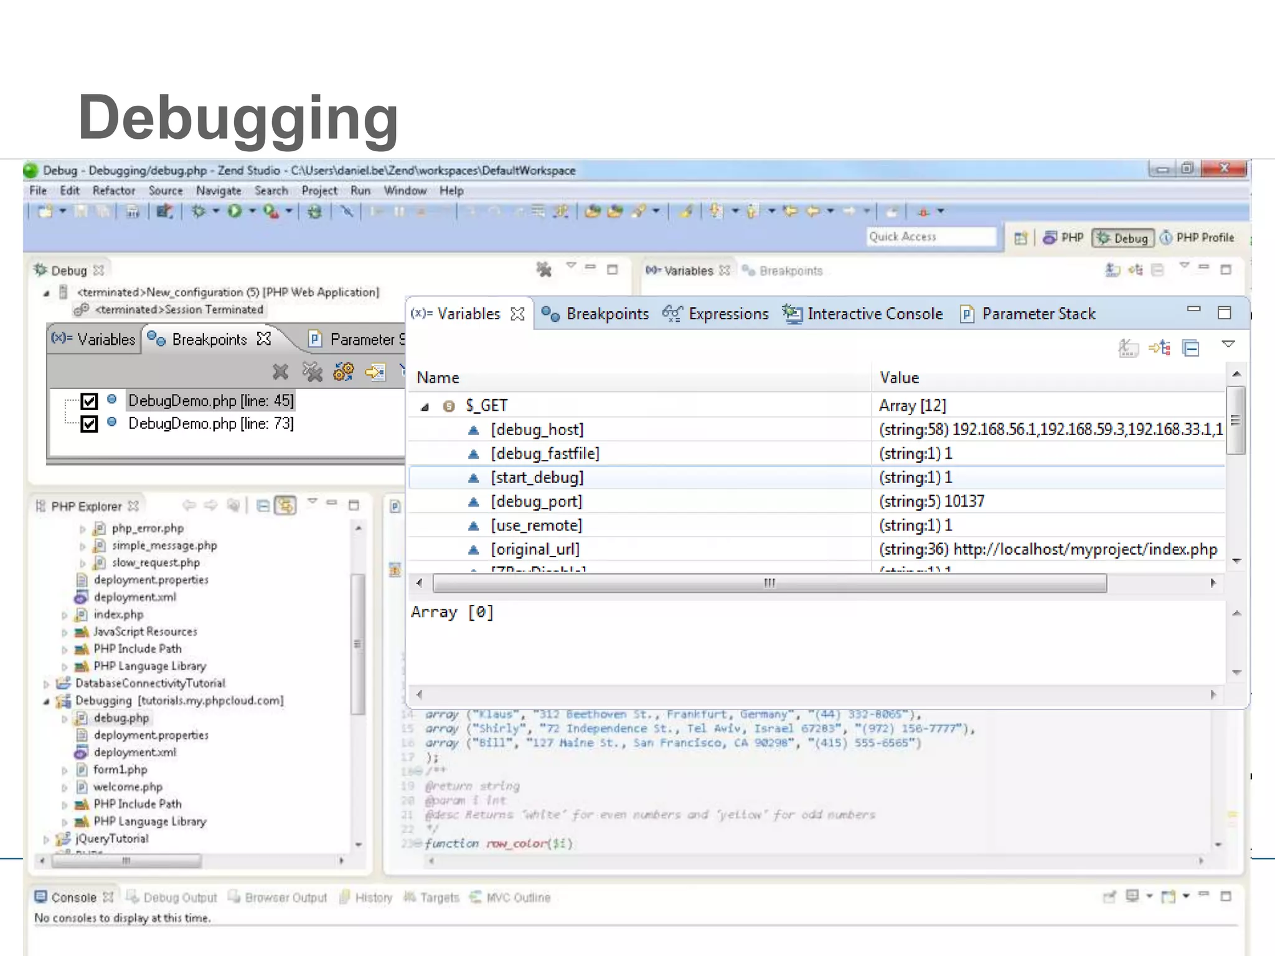Click PHP Explorer horizontal scrollbar
This screenshot has width=1275, height=956.
pos(126,861)
